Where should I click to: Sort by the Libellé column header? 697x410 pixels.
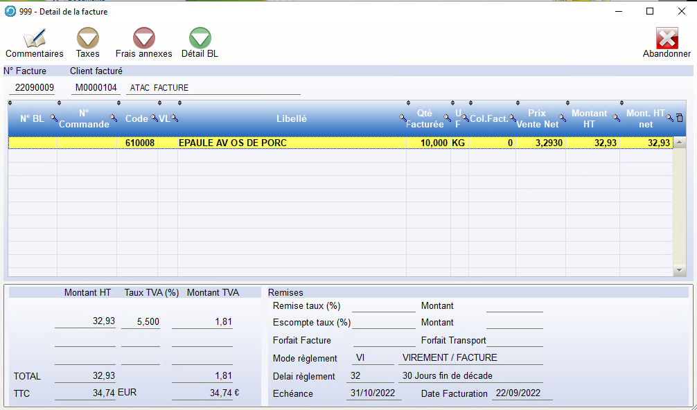tap(291, 118)
